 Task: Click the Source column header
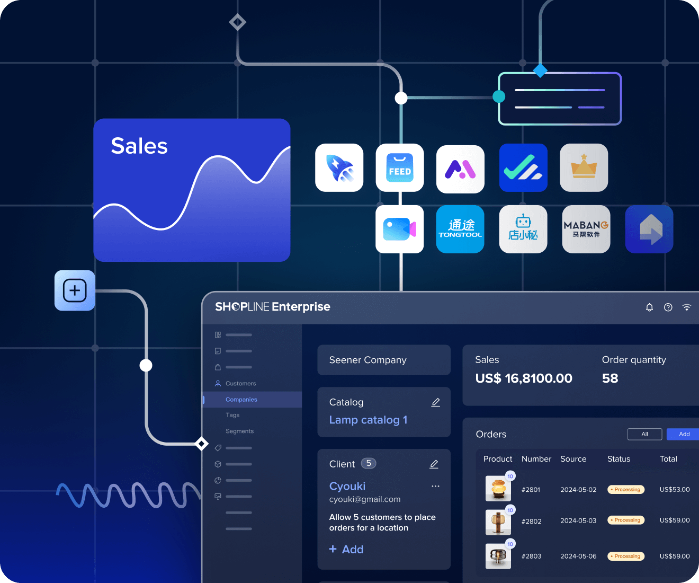(x=573, y=459)
